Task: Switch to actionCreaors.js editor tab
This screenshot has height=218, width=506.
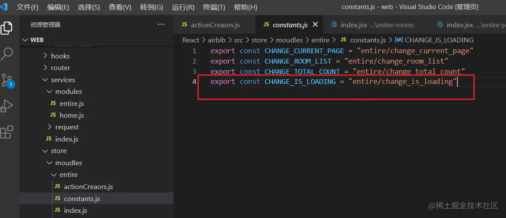Action: tap(214, 25)
